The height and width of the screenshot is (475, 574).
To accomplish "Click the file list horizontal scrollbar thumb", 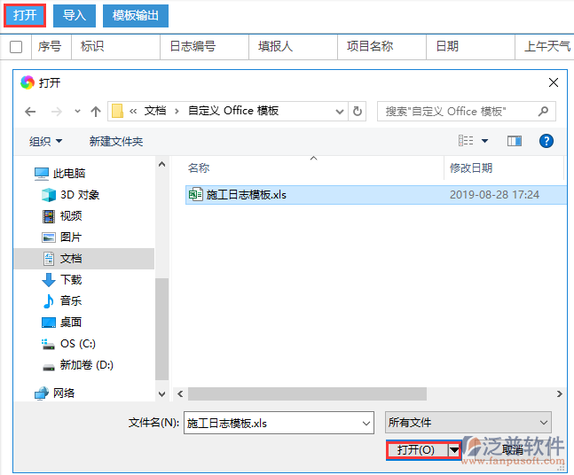I will [x=308, y=393].
